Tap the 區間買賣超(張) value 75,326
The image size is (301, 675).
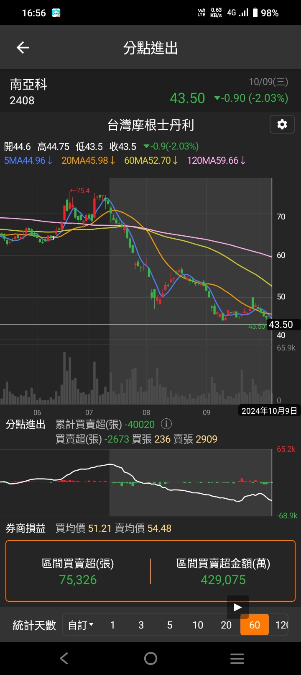(x=78, y=580)
